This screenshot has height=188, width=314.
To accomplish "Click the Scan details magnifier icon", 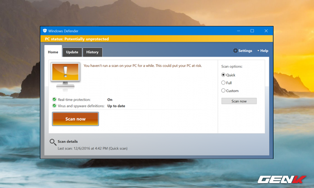I will click(x=53, y=142).
